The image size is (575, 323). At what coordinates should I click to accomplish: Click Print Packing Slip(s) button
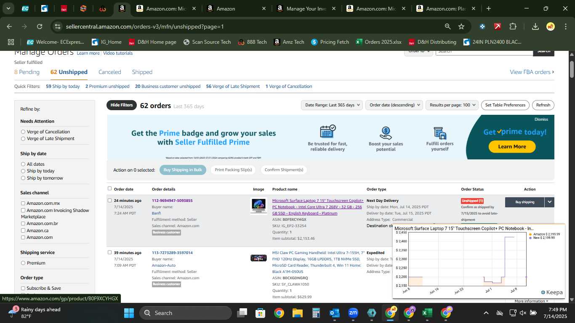point(233,170)
